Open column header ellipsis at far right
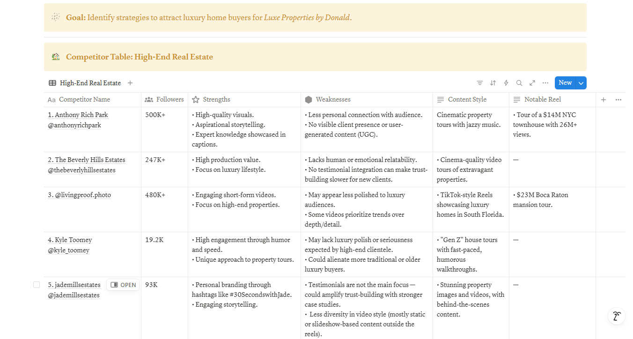 pos(618,100)
